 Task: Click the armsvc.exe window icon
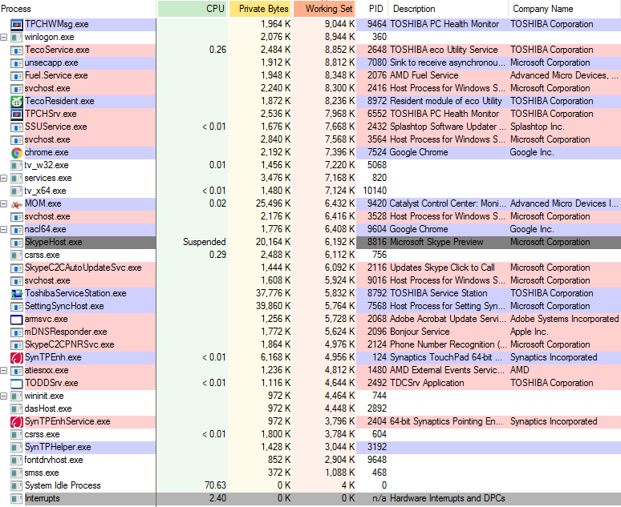click(17, 319)
